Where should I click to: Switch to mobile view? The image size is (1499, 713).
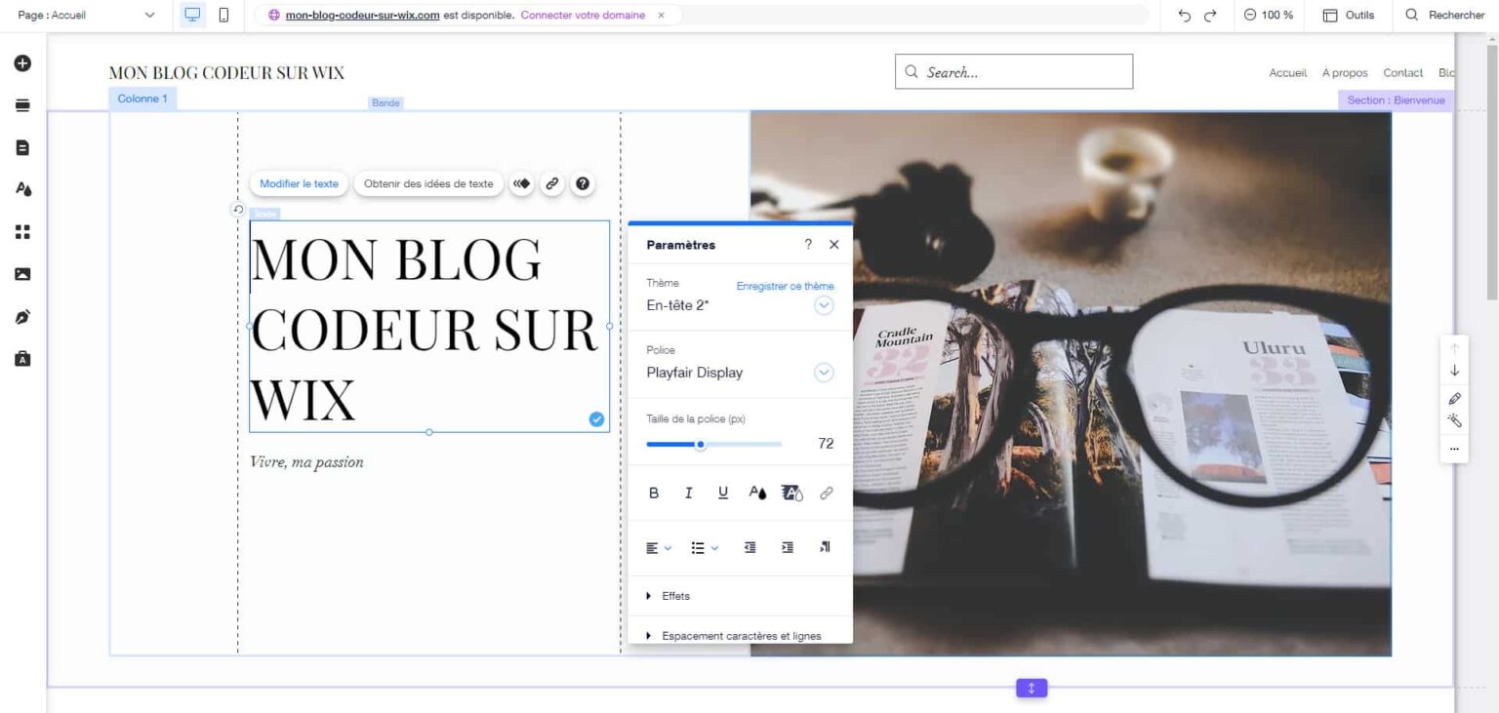click(x=224, y=16)
